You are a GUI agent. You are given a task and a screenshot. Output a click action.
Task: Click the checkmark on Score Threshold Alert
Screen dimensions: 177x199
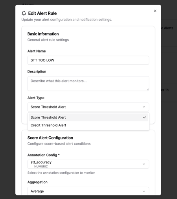click(x=145, y=117)
